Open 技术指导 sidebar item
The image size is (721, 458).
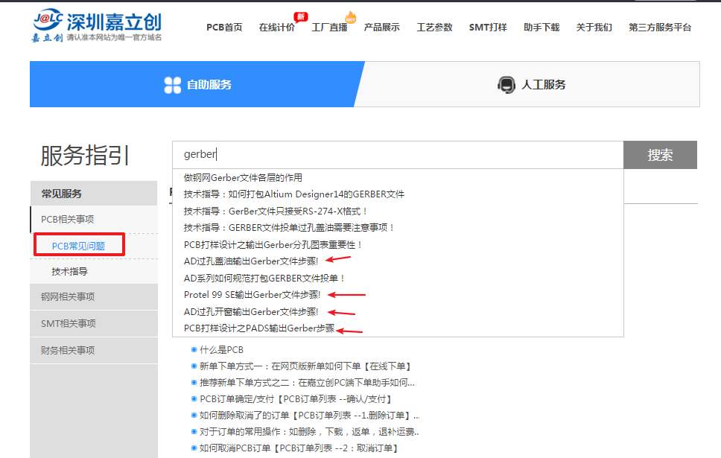click(69, 271)
